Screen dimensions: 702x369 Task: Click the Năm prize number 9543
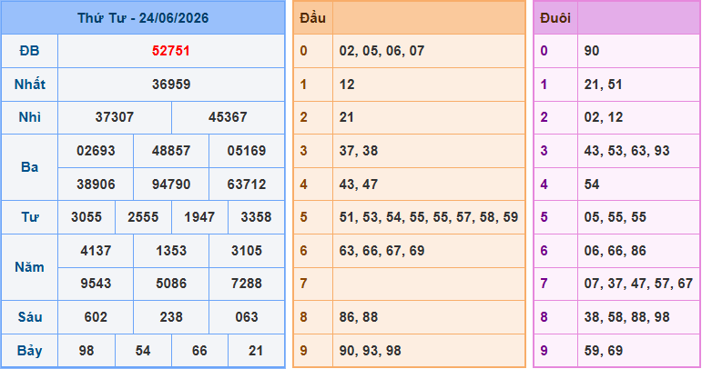[96, 284]
